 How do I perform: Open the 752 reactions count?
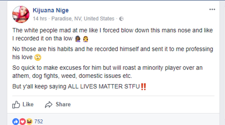(x=38, y=121)
